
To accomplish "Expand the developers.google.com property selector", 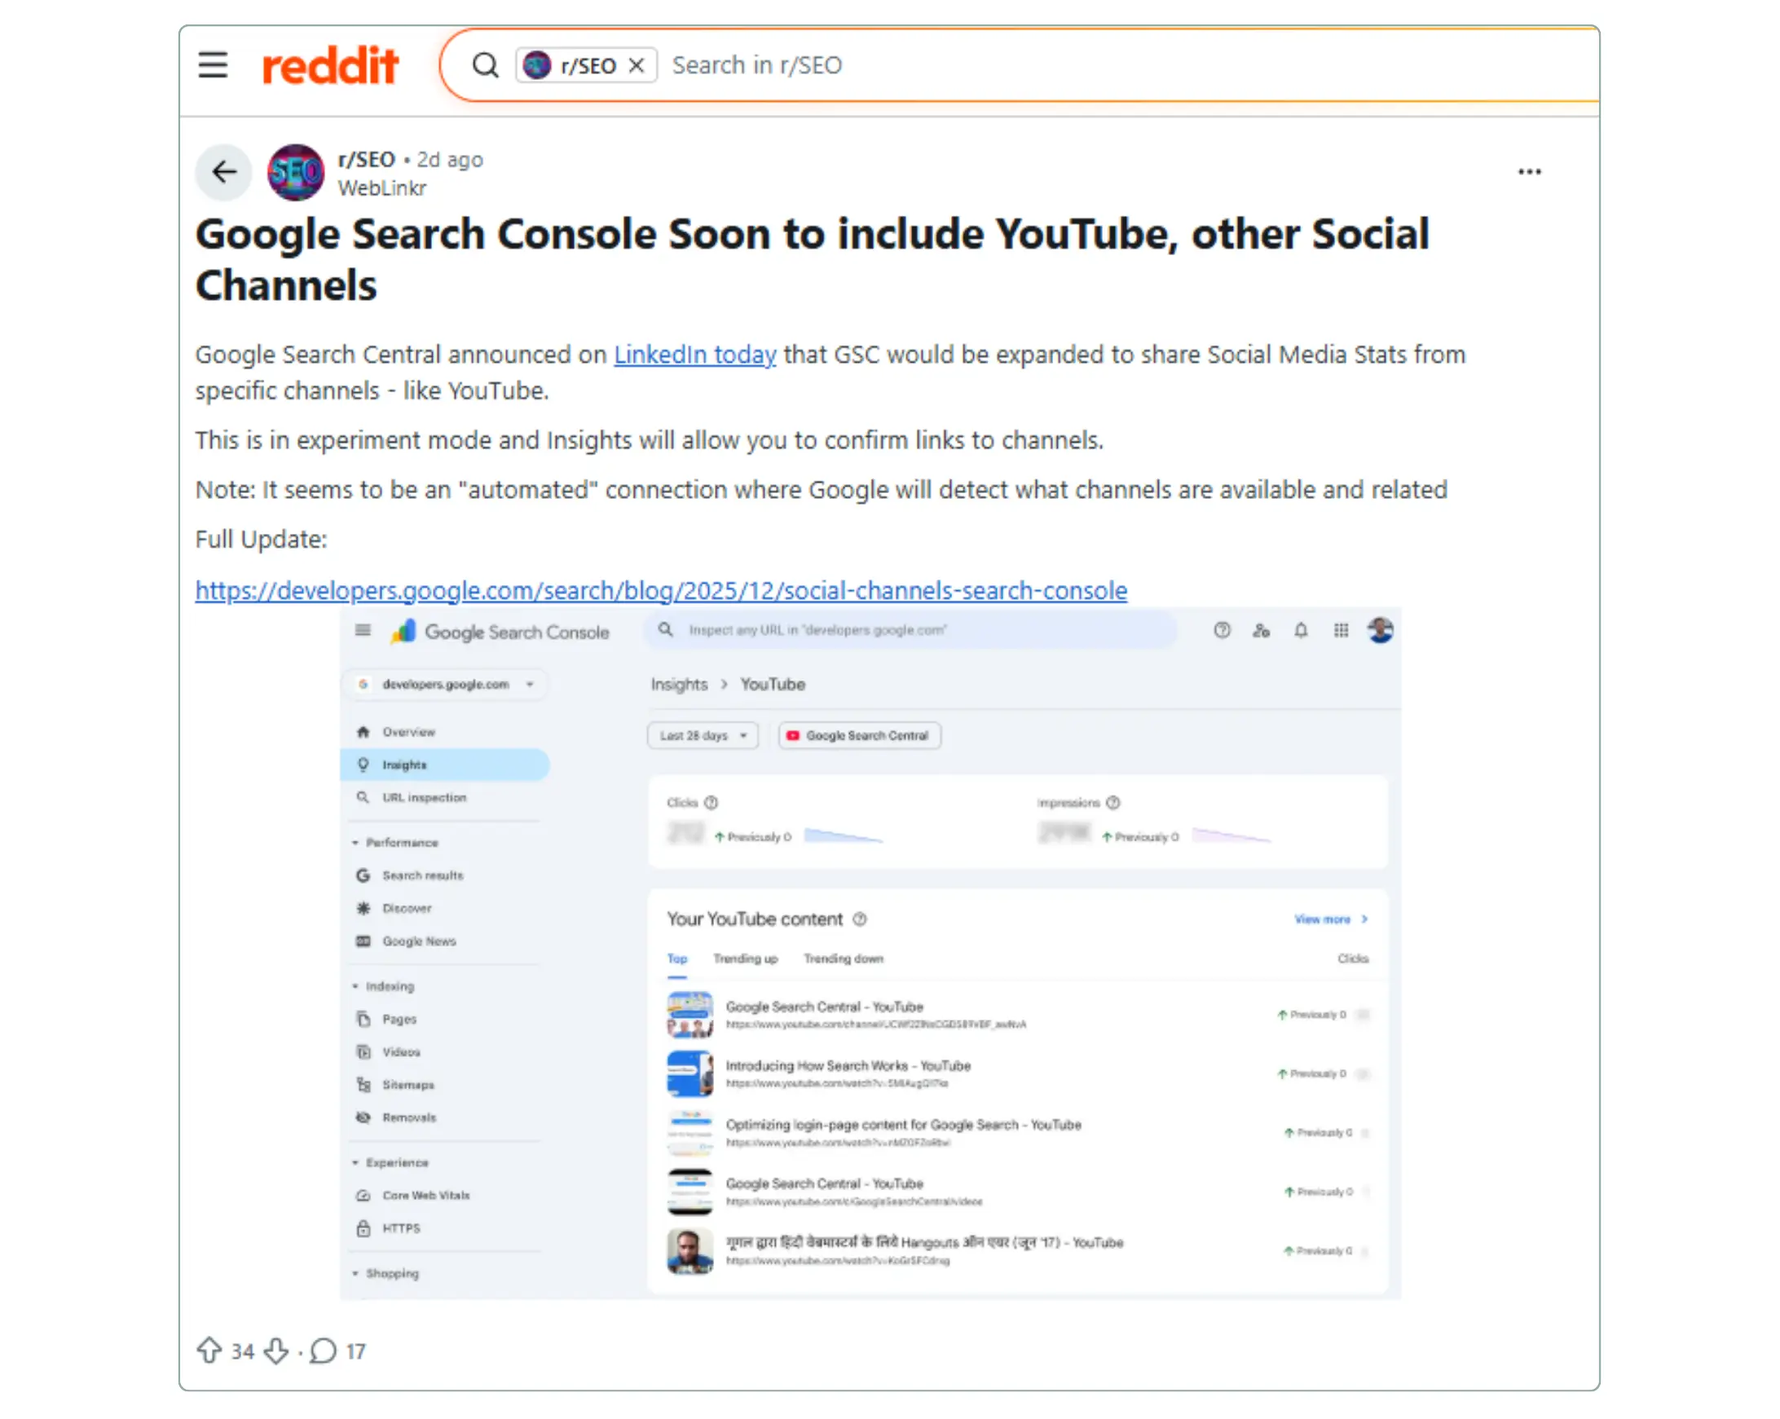I will [x=447, y=684].
